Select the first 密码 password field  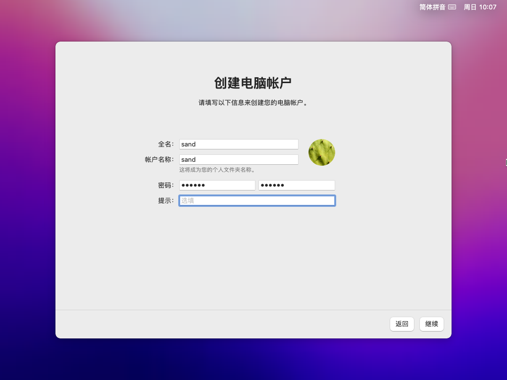[x=217, y=186]
